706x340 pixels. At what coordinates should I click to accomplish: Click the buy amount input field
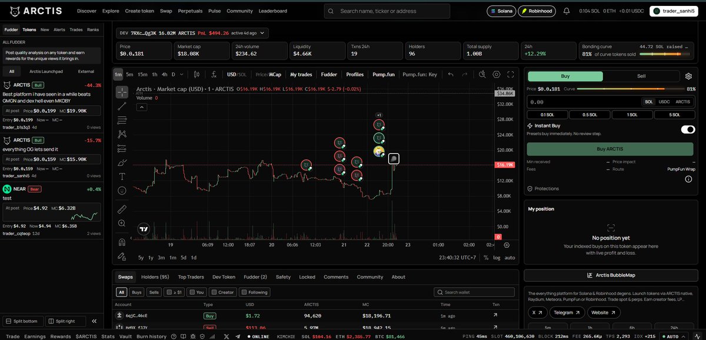pos(583,102)
